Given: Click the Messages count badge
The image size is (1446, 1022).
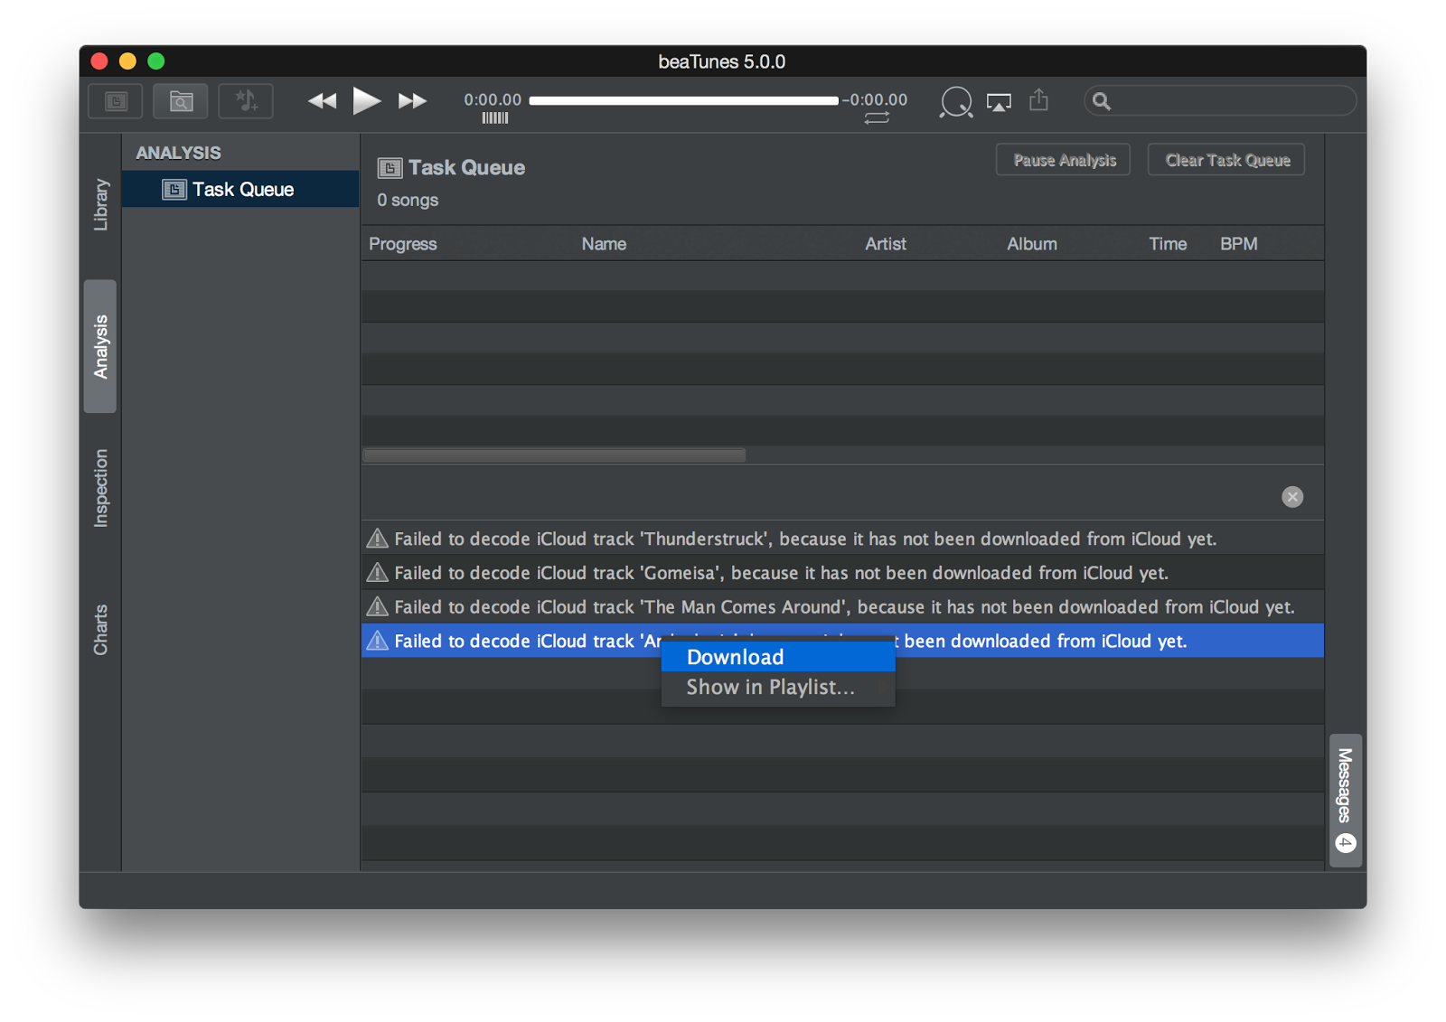Looking at the screenshot, I should pos(1346,843).
